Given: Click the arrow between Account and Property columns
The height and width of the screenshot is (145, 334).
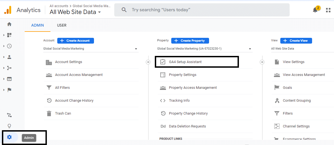Looking at the screenshot, I should [x=148, y=62].
